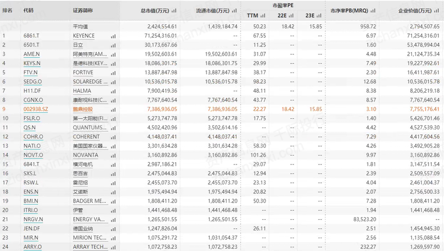Viewport: 444px width, 251px height.
Task: Open stock code link MIR.N
Action: pyautogui.click(x=31, y=238)
